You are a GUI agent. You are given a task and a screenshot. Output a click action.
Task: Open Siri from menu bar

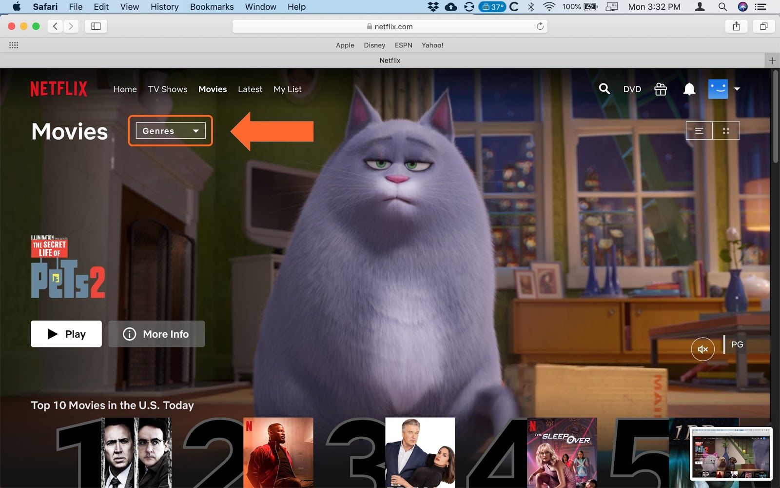click(x=743, y=7)
